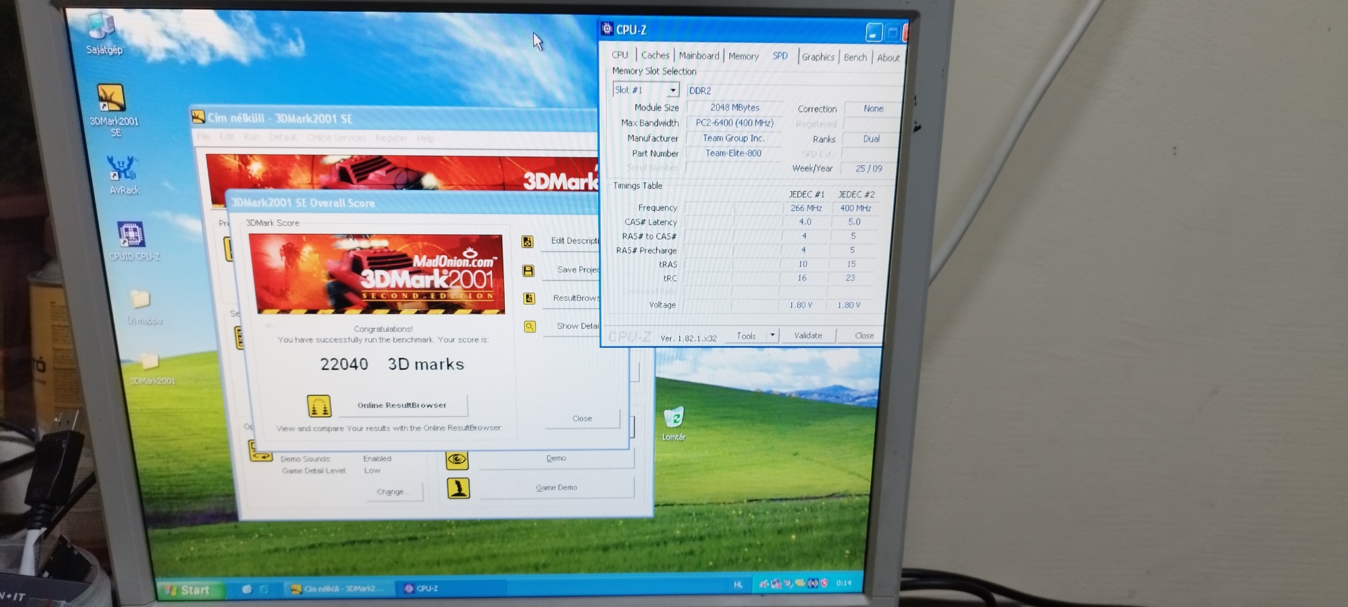Click the Show Details magnifier icon

[529, 327]
